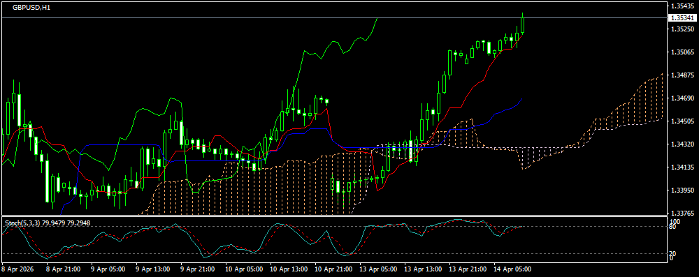The width and height of the screenshot is (699, 277).
Task: Click stochastic scale level 0
Action: (672, 259)
